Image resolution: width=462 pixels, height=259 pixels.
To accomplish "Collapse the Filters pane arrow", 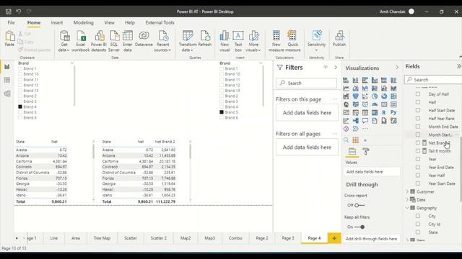I will (x=336, y=67).
